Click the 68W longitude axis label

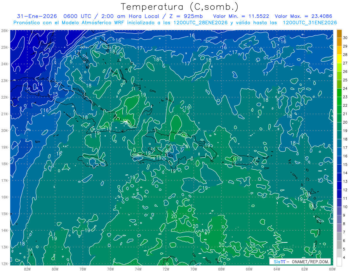click(222, 269)
